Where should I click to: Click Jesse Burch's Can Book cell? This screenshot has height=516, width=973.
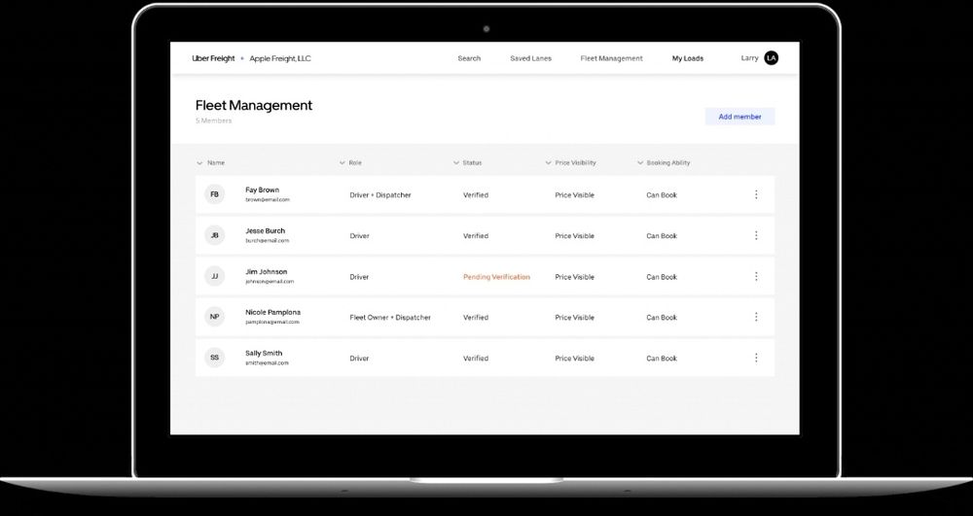[x=662, y=236]
